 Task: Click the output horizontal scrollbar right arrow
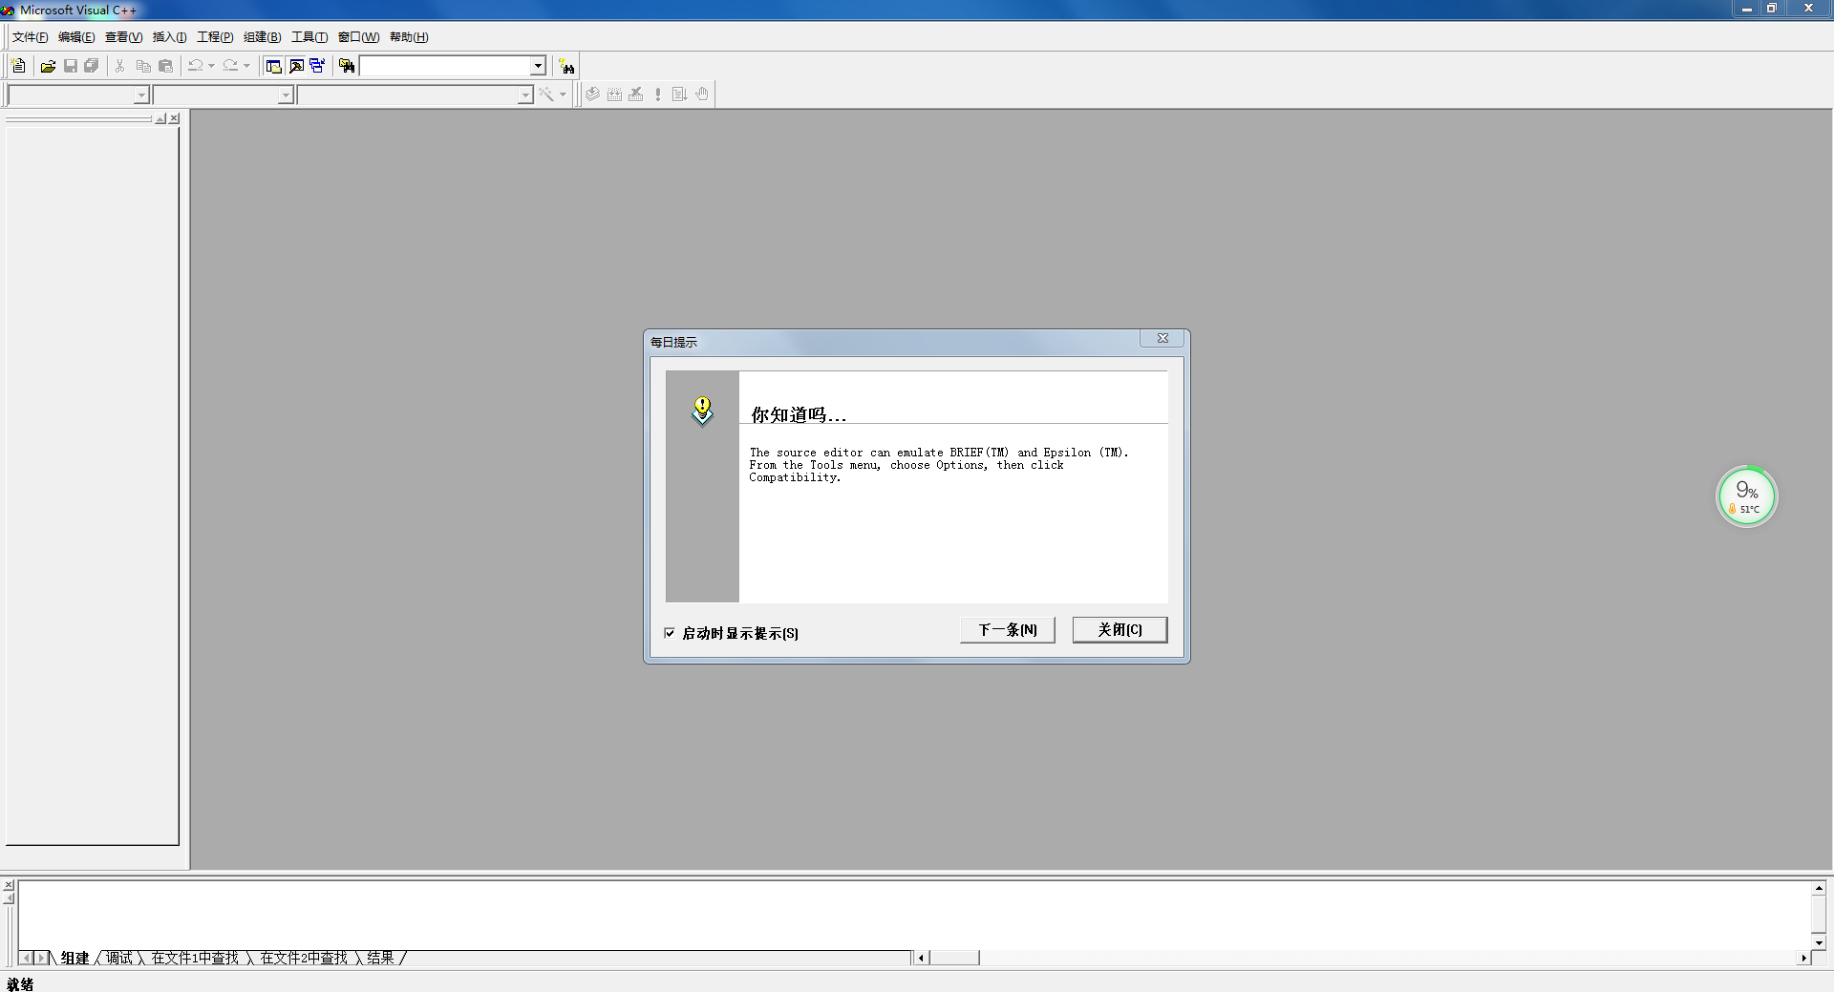tap(1803, 958)
